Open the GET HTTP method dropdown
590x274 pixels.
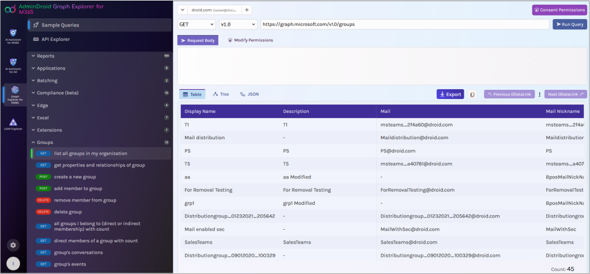point(196,24)
